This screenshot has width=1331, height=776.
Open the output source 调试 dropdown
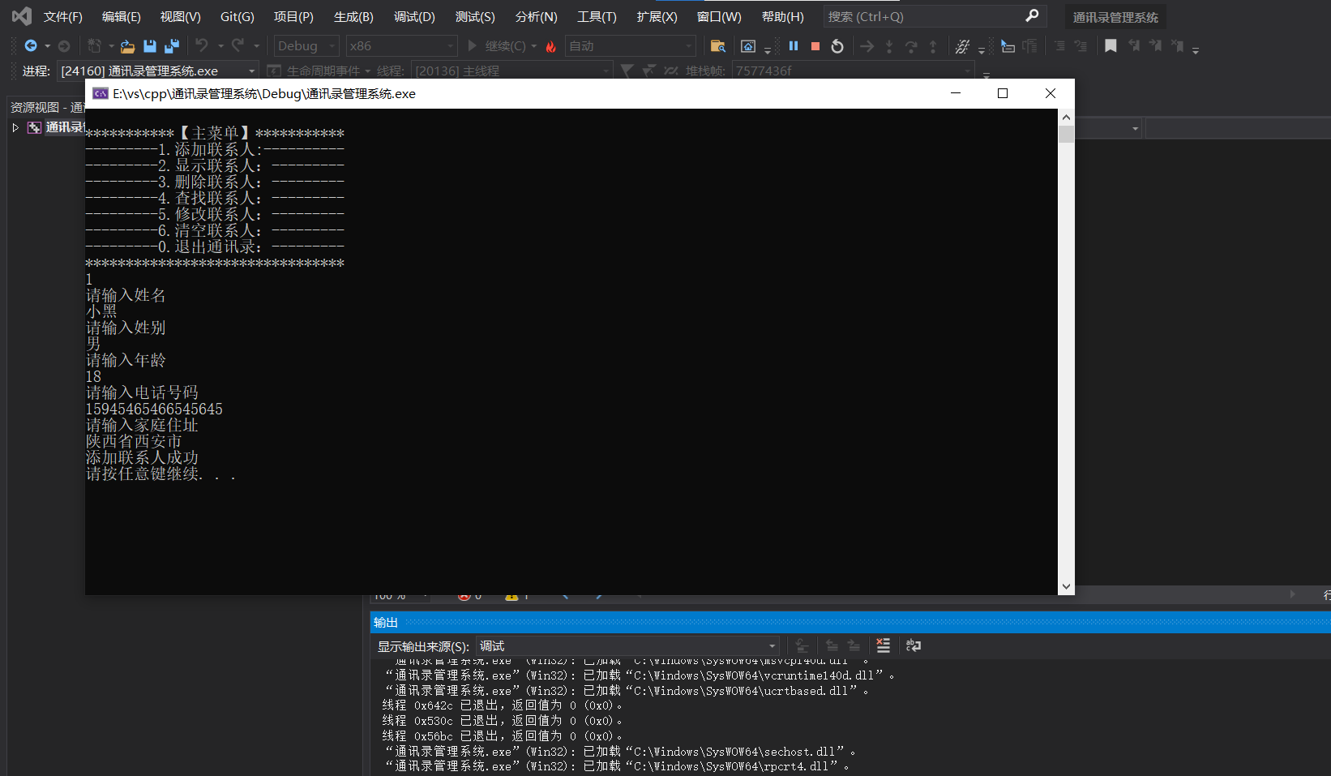pyautogui.click(x=627, y=646)
